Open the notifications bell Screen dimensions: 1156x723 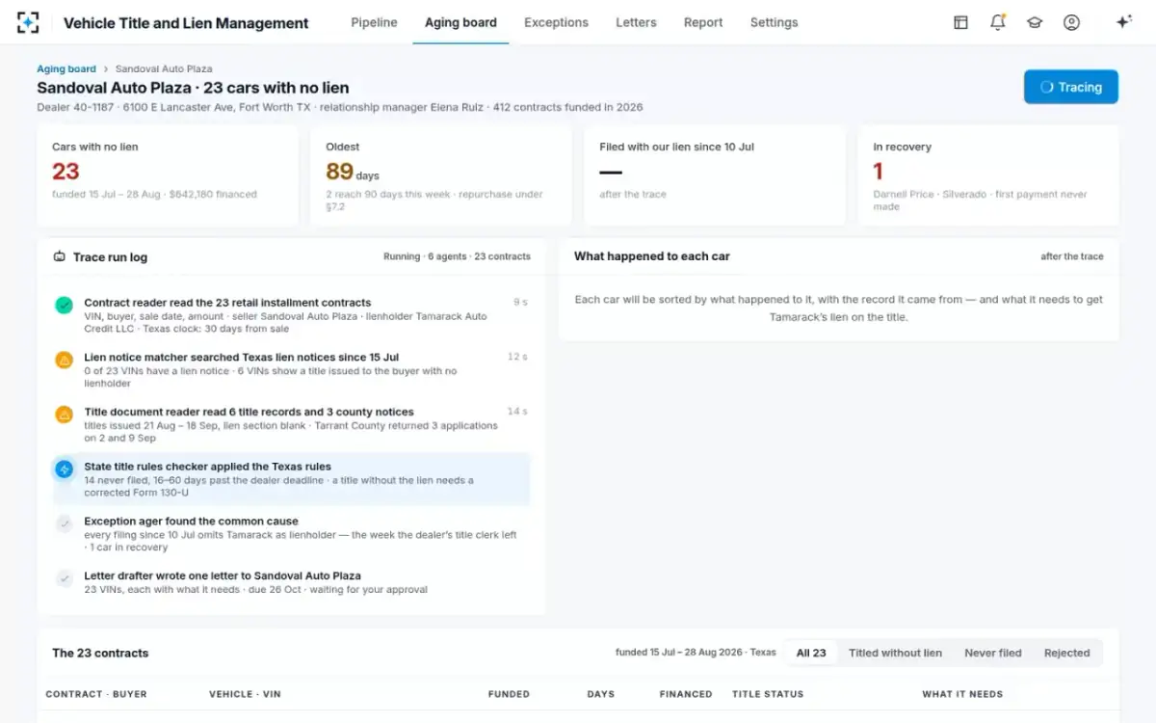(998, 22)
